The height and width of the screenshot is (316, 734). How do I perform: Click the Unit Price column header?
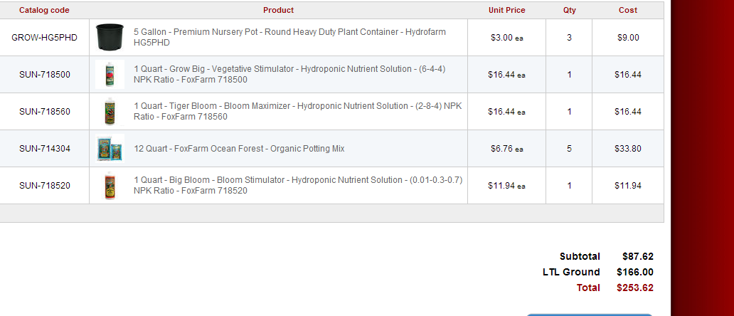pyautogui.click(x=507, y=10)
